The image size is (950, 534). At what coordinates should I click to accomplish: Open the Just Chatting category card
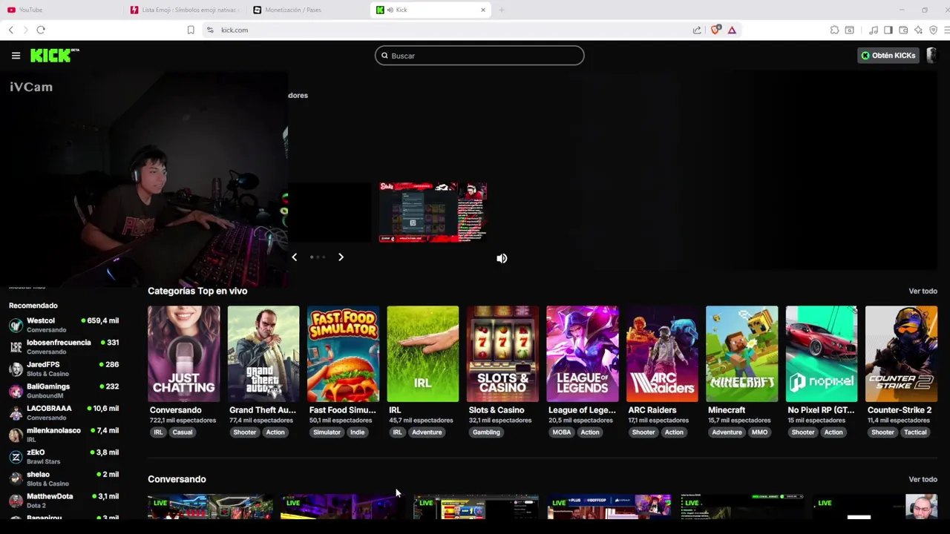183,354
